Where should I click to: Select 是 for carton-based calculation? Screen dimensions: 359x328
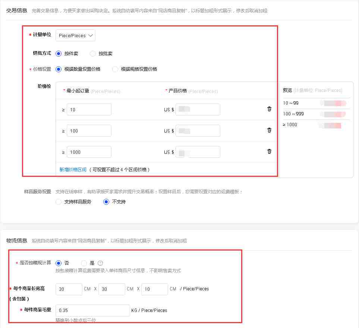[x=84, y=263]
